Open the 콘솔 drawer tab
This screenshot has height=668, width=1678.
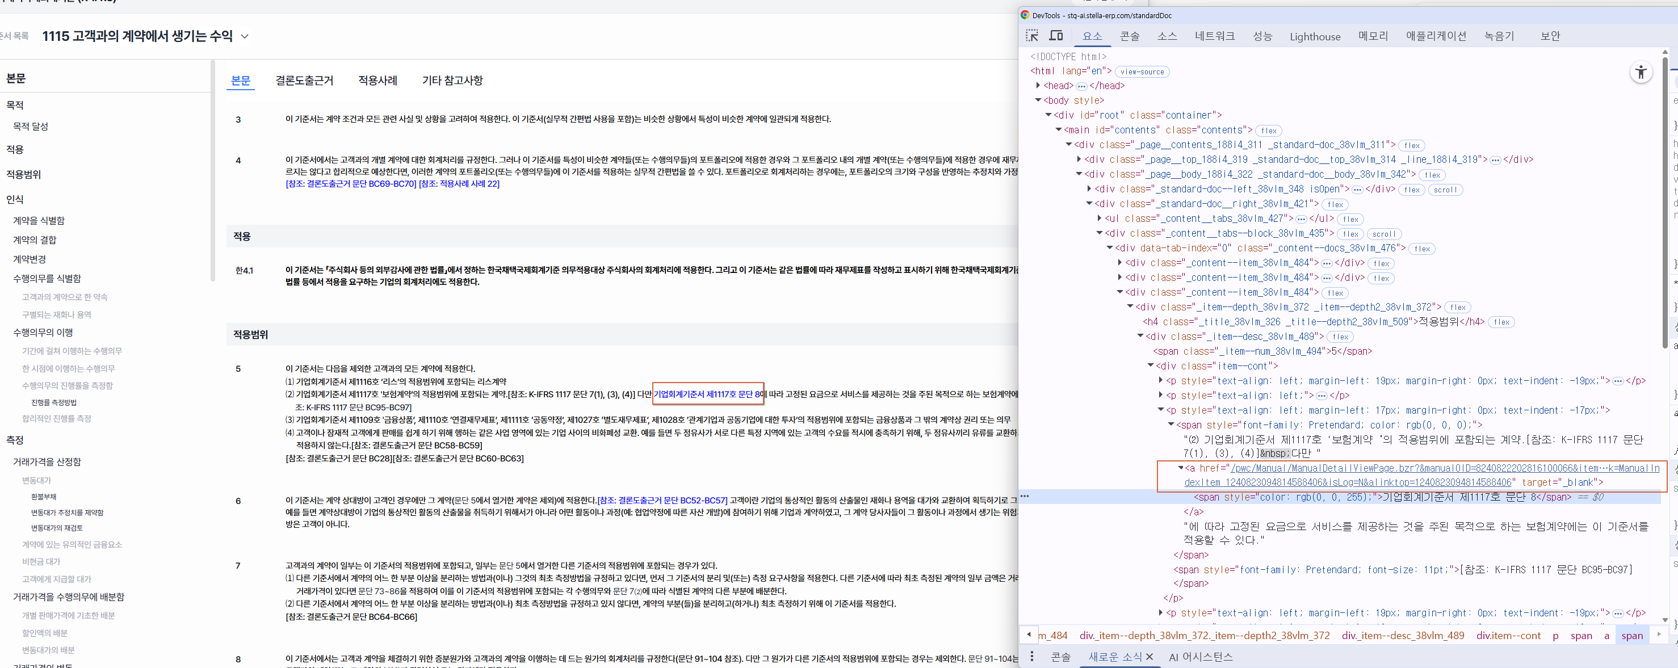tap(1060, 656)
